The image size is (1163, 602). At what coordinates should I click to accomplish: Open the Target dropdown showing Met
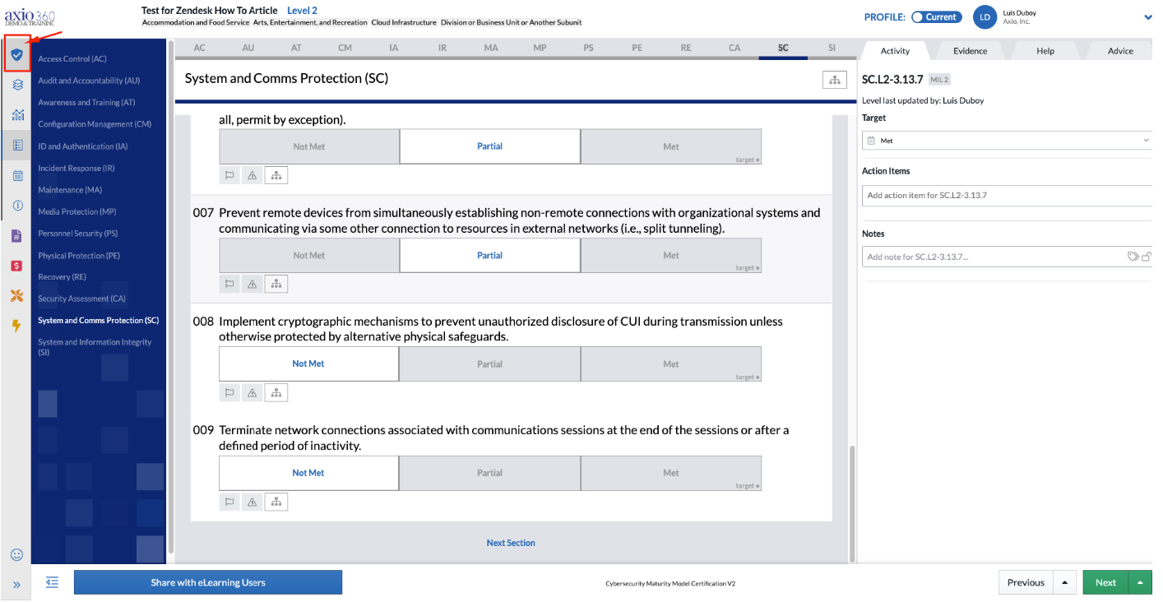click(x=1008, y=141)
